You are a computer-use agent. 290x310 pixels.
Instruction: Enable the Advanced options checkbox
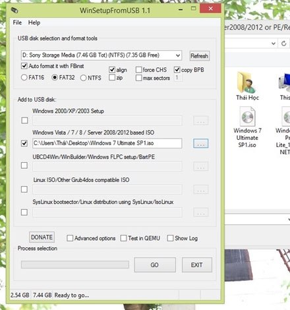click(x=70, y=238)
